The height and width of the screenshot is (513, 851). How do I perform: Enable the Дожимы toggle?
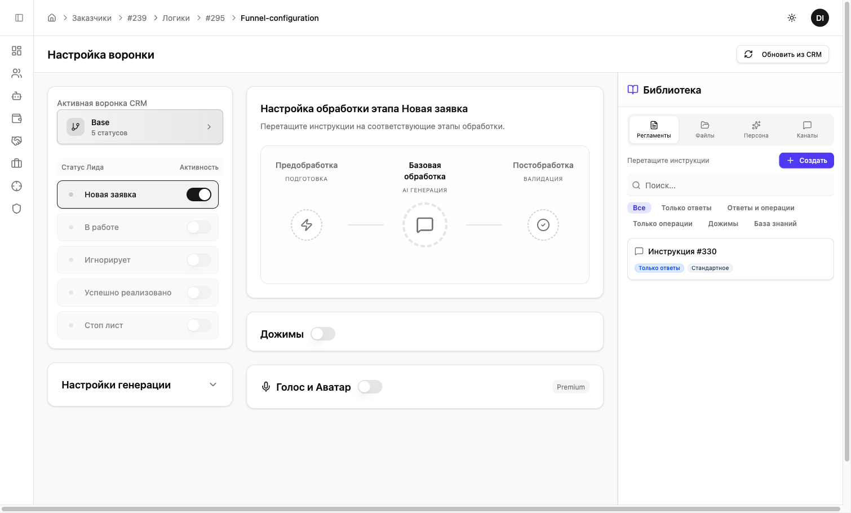[323, 334]
